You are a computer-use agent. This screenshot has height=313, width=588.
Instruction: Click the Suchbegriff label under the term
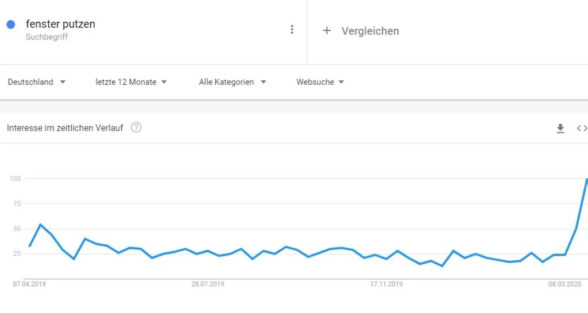[x=47, y=37]
